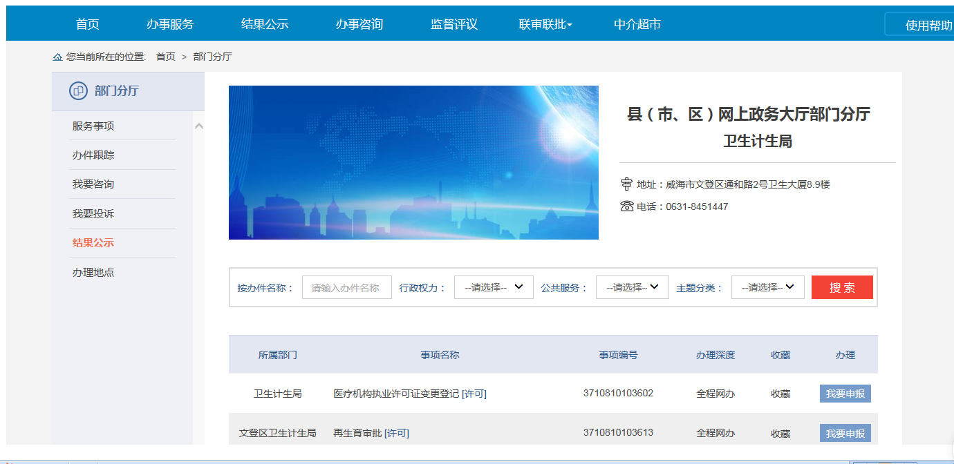Focus the 按办件名称 input field
Image resolution: width=954 pixels, height=464 pixels.
click(x=346, y=287)
